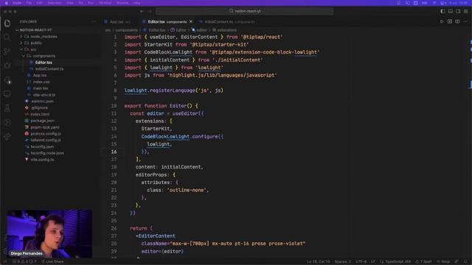The height and width of the screenshot is (265, 472).
Task: Switch to the initialContent.ts tab
Action: 227,21
